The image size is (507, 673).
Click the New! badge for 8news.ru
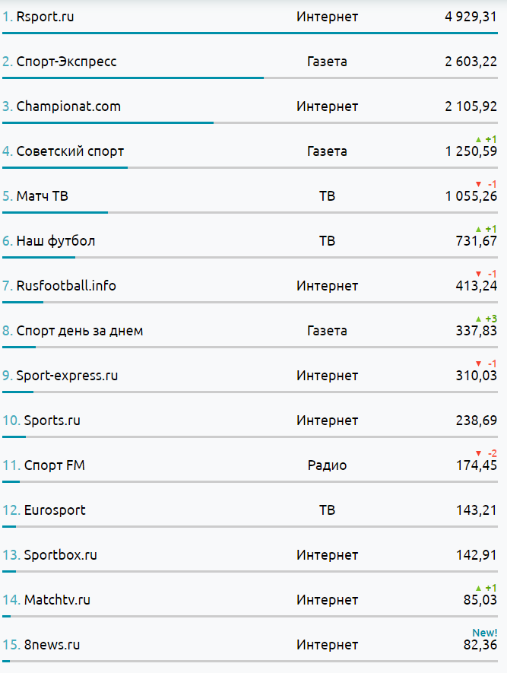485,633
